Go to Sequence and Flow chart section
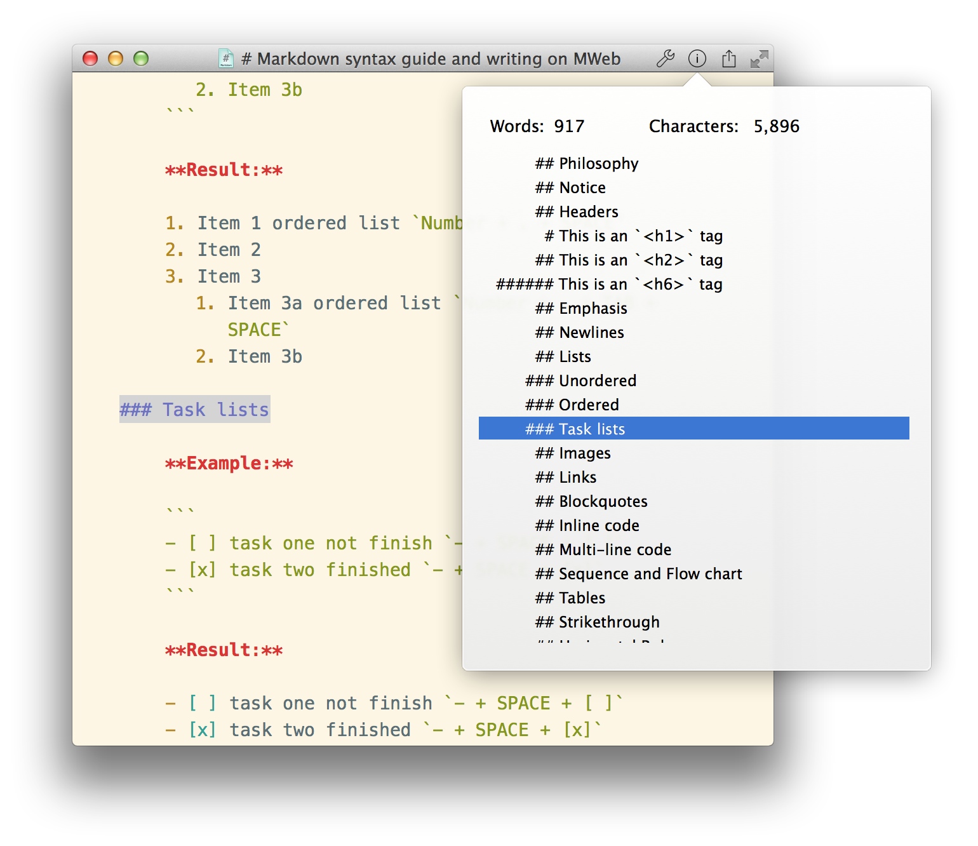 (638, 574)
